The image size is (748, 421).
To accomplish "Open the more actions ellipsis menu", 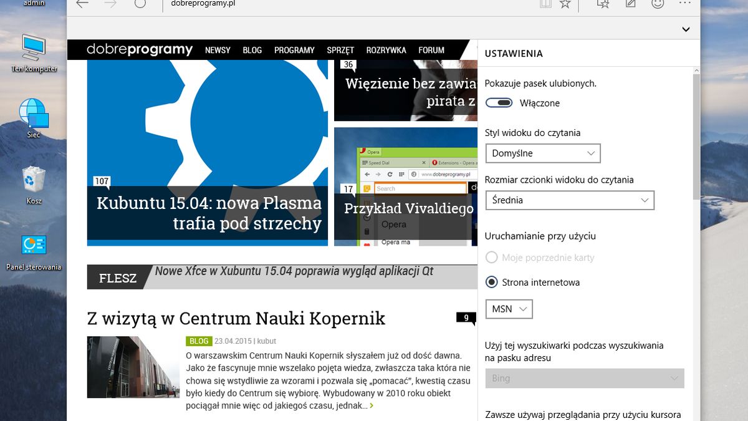I will pos(684,3).
